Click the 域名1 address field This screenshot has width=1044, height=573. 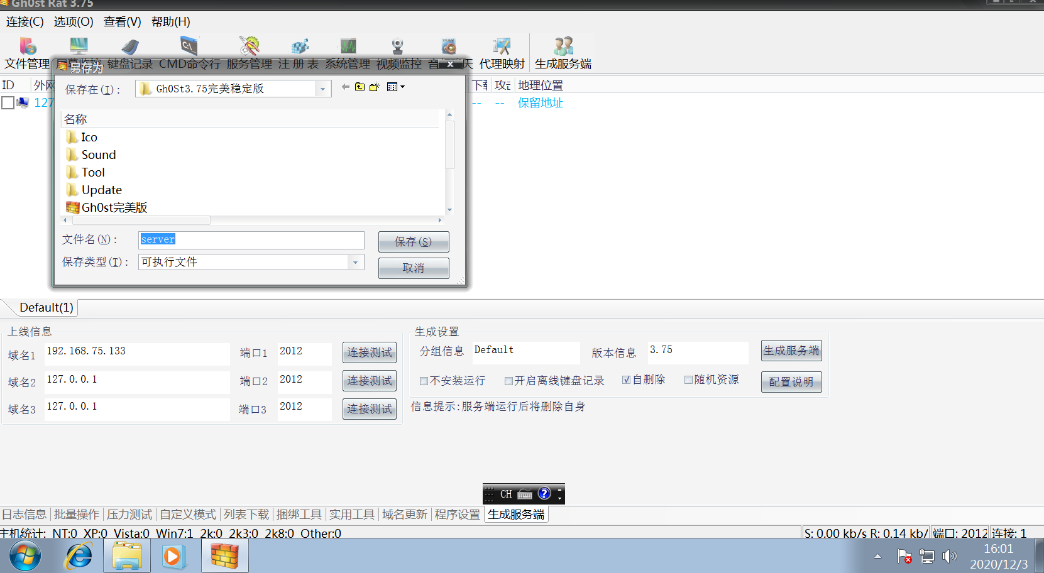point(137,354)
